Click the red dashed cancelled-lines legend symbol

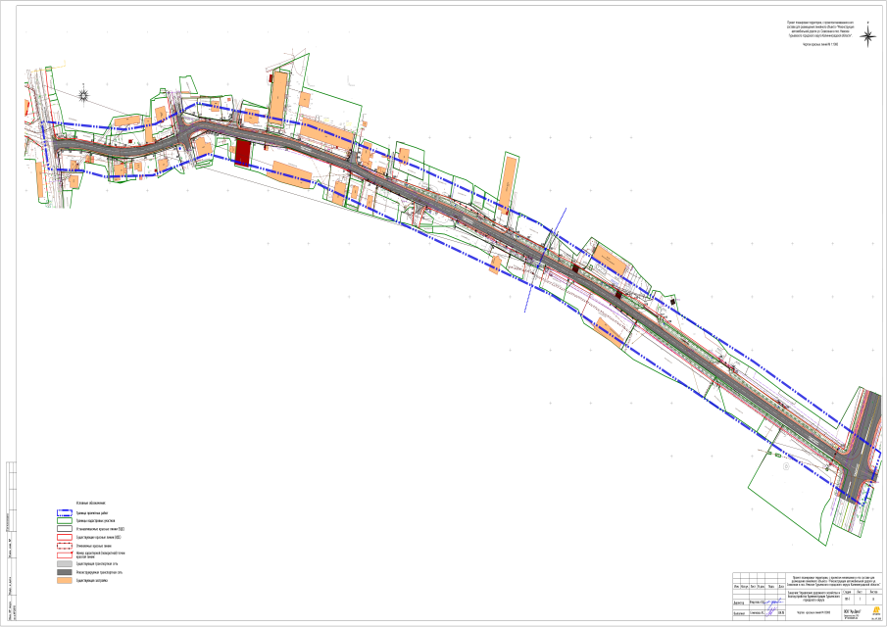66,548
